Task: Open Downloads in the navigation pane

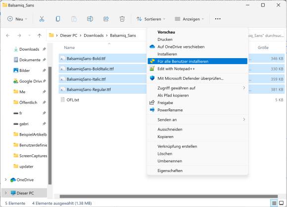Action: tap(29, 49)
